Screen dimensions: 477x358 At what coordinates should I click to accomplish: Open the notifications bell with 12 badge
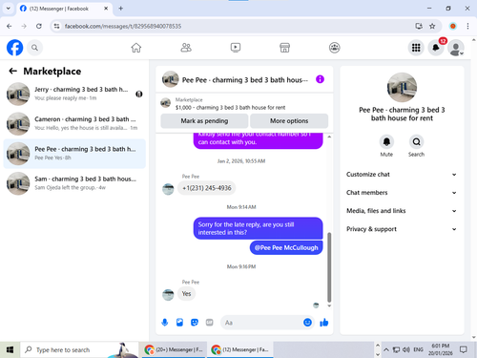(x=436, y=48)
